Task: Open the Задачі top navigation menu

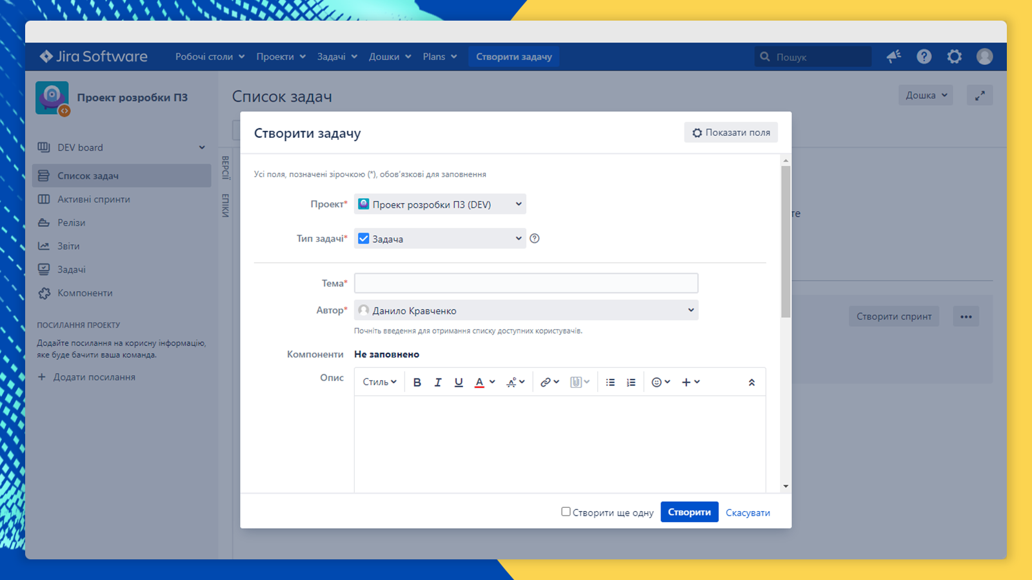Action: click(337, 57)
